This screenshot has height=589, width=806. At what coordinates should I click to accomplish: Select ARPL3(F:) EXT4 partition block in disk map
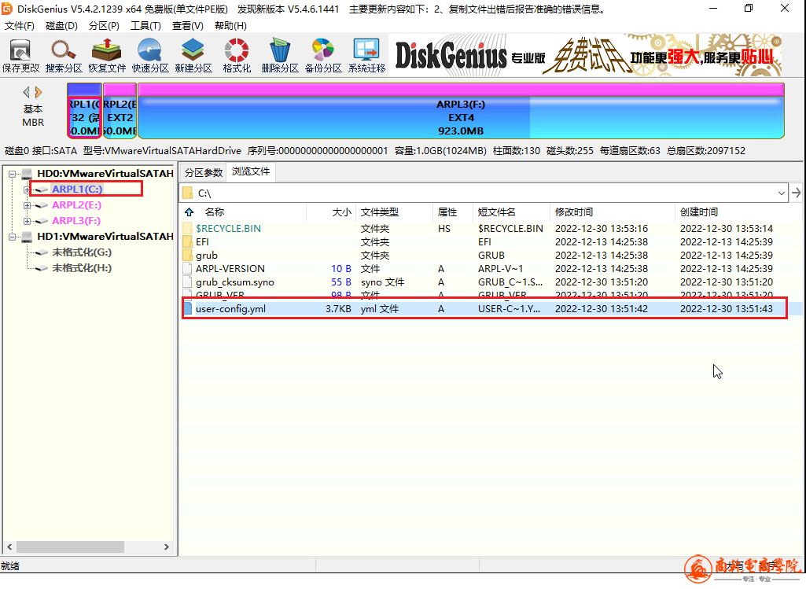pyautogui.click(x=461, y=111)
